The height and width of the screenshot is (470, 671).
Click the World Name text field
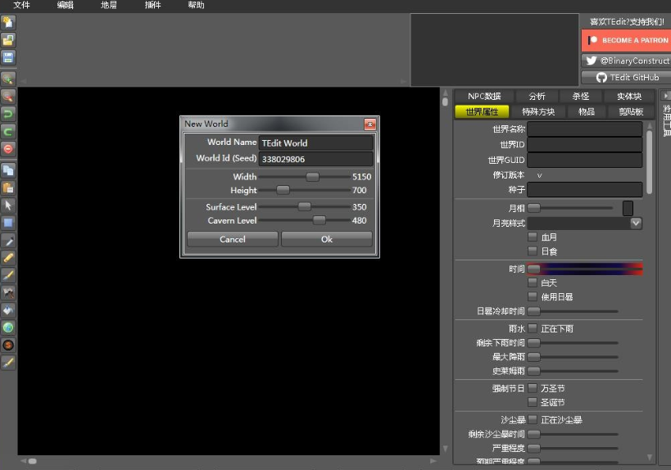click(315, 142)
